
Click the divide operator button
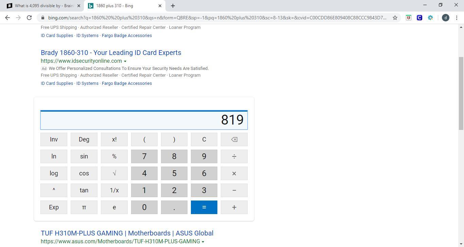click(x=234, y=156)
